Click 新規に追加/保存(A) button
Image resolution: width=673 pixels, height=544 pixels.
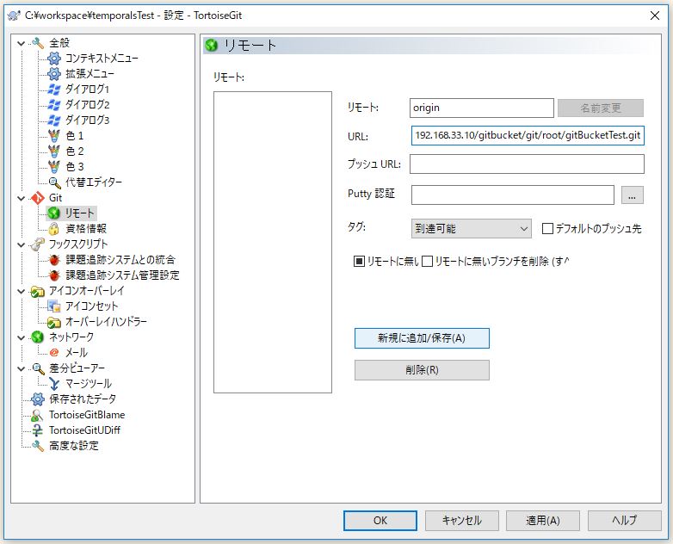click(x=422, y=338)
